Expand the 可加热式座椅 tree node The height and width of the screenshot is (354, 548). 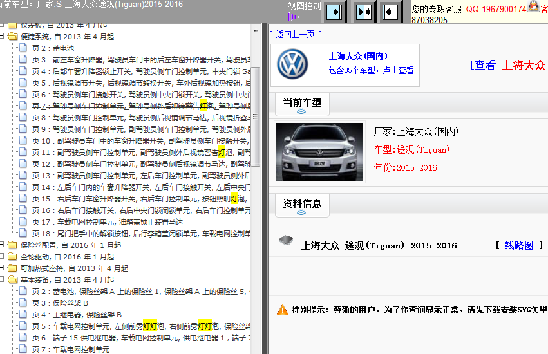1,268
